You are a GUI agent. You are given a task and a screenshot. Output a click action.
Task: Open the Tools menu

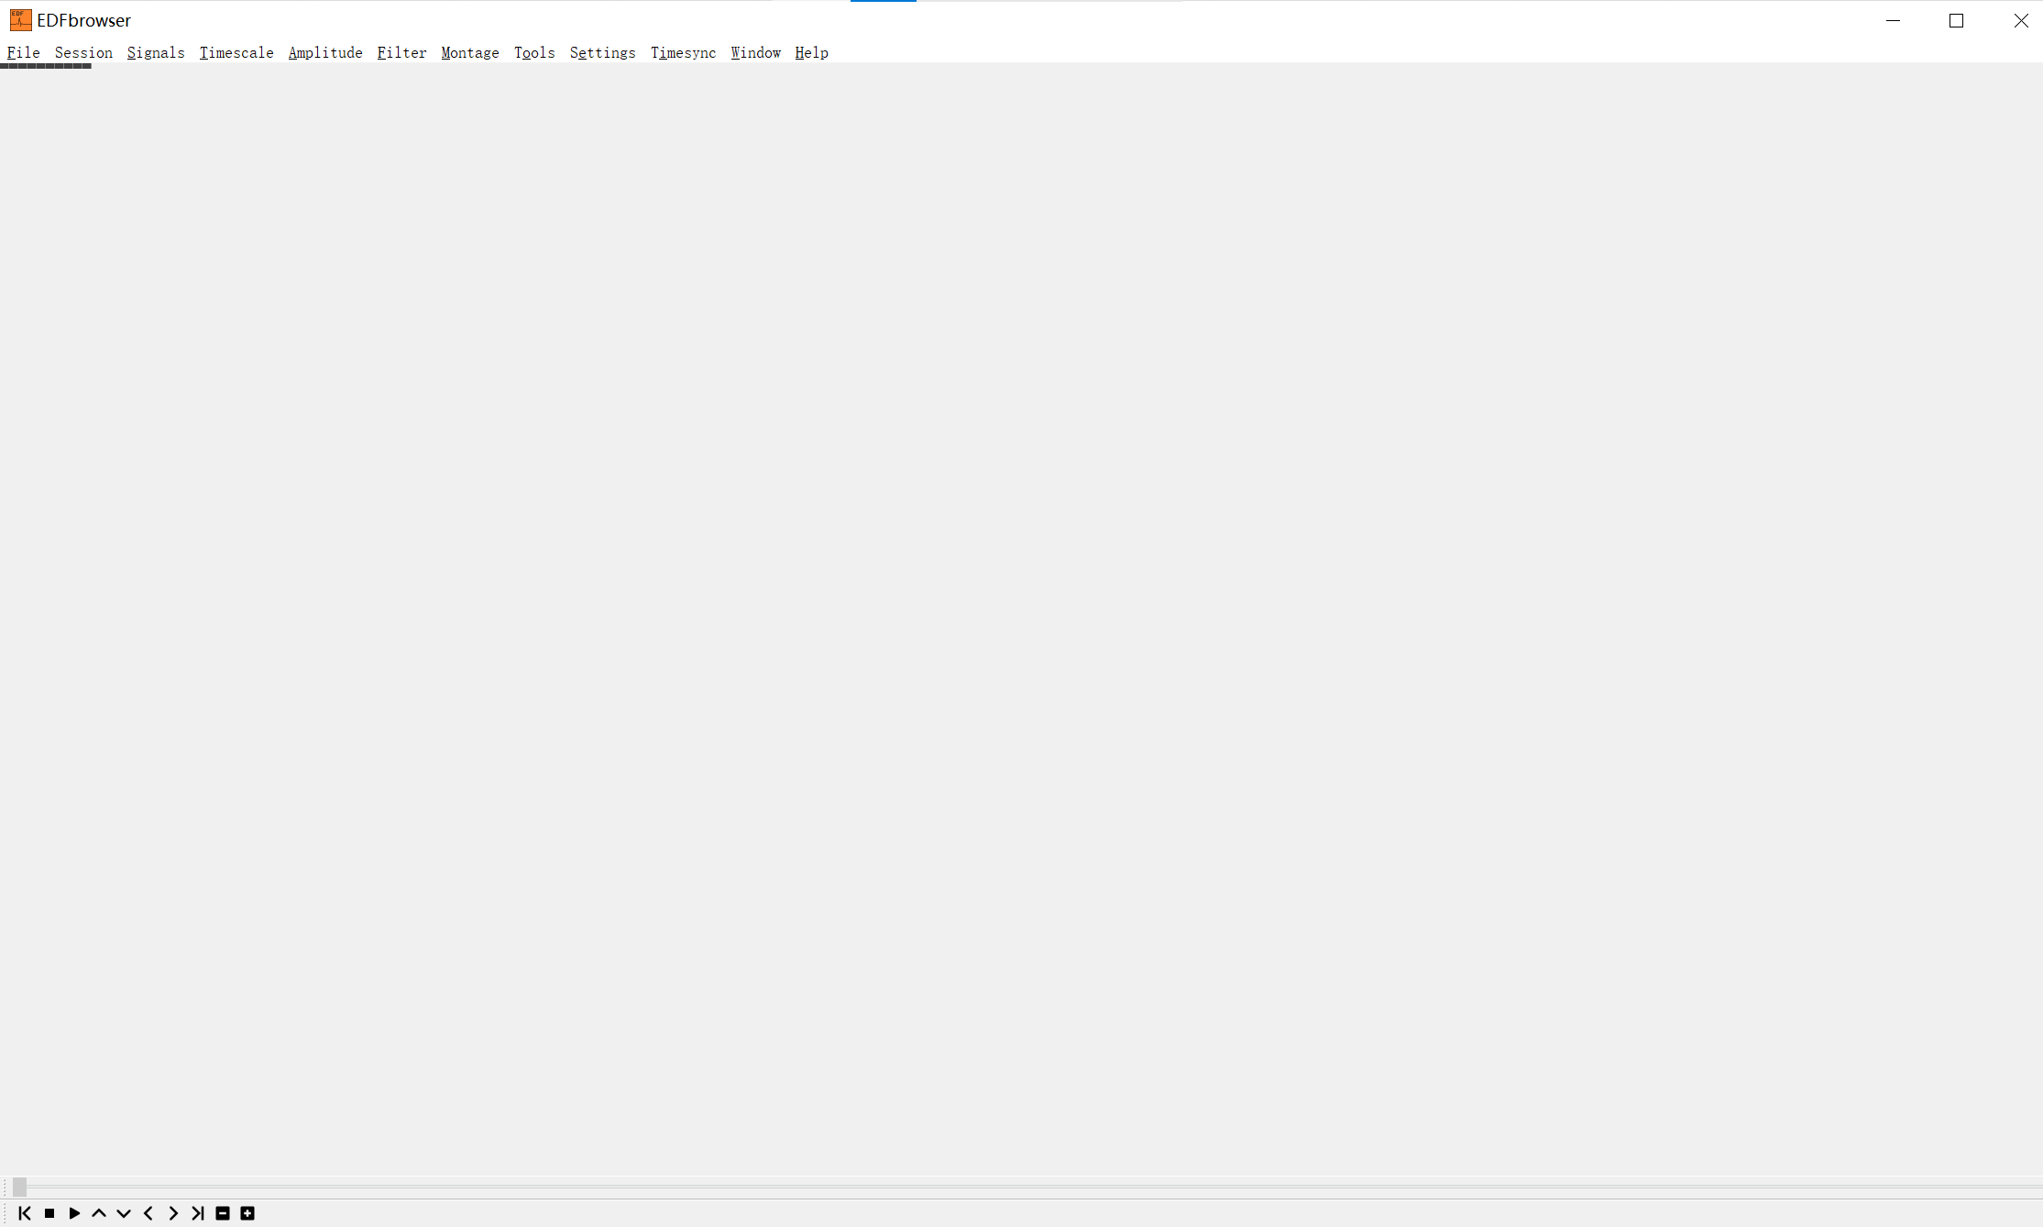tap(534, 53)
